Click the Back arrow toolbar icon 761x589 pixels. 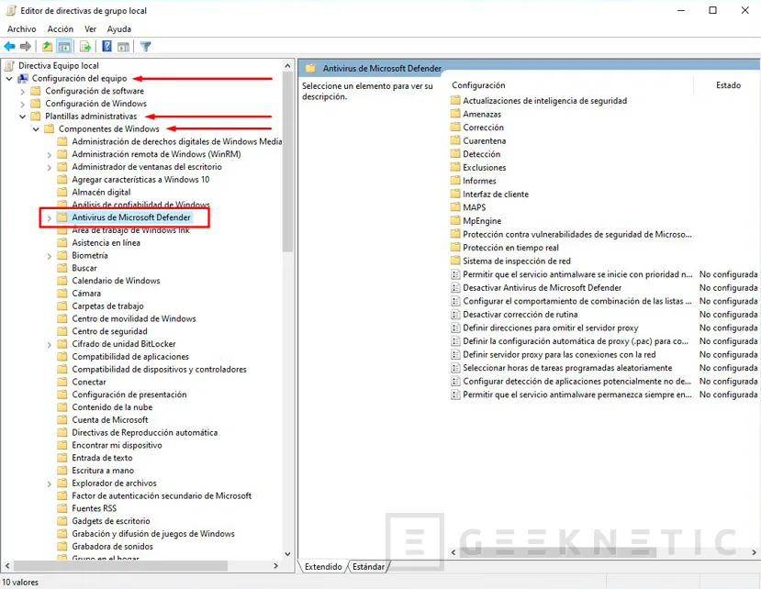point(9,47)
